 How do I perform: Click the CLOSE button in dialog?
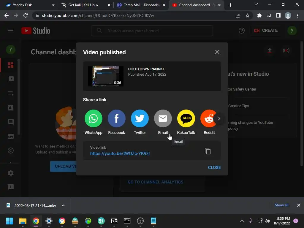tap(214, 167)
